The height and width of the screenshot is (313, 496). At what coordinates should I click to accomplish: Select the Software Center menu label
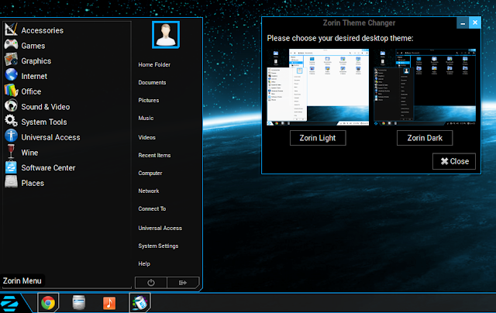pyautogui.click(x=48, y=168)
